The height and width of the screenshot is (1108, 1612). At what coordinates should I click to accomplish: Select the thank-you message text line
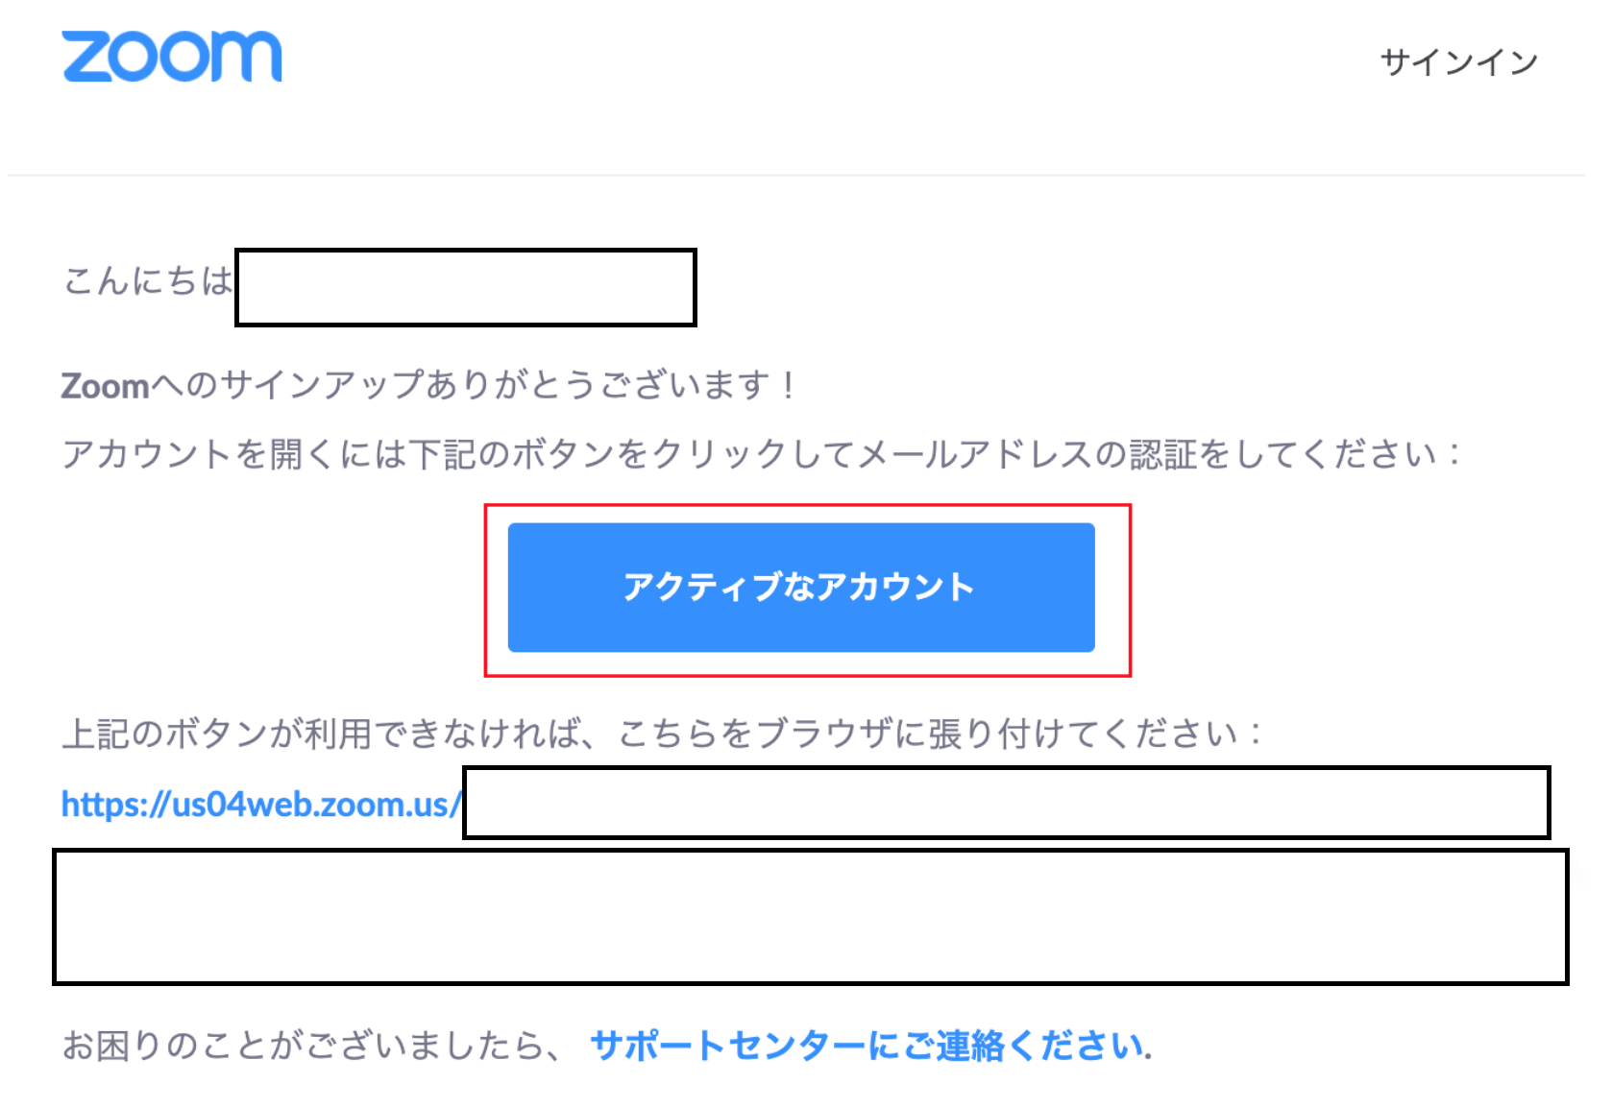(x=431, y=384)
